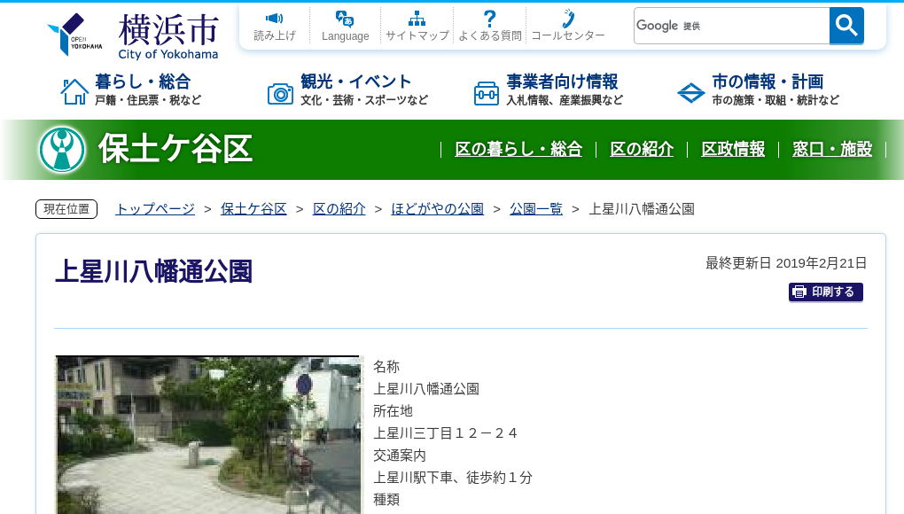
Task: Open the 公園一覧 breadcrumb link
Action: [535, 208]
